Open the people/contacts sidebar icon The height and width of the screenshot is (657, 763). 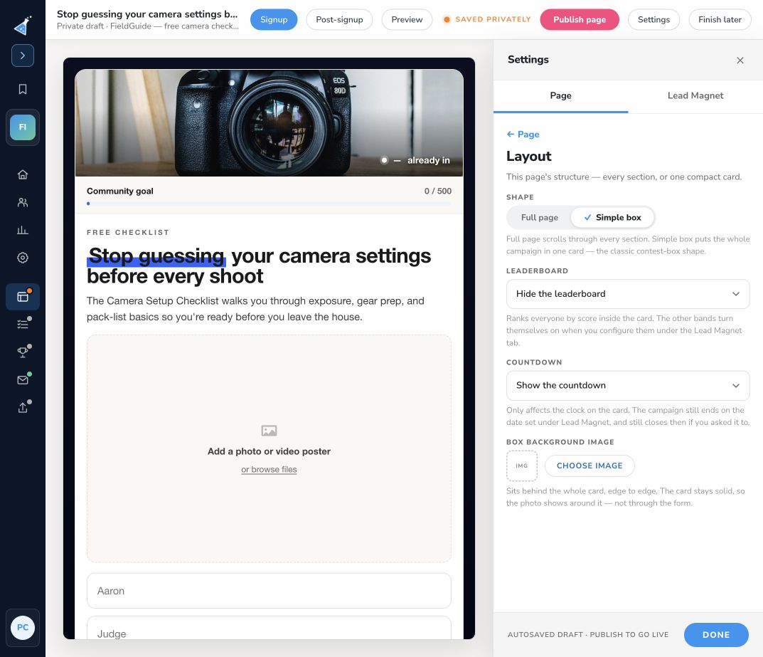[22, 202]
